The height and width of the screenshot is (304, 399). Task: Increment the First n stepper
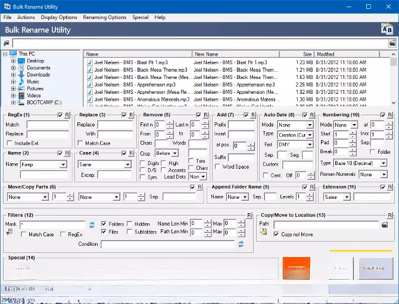(x=170, y=123)
